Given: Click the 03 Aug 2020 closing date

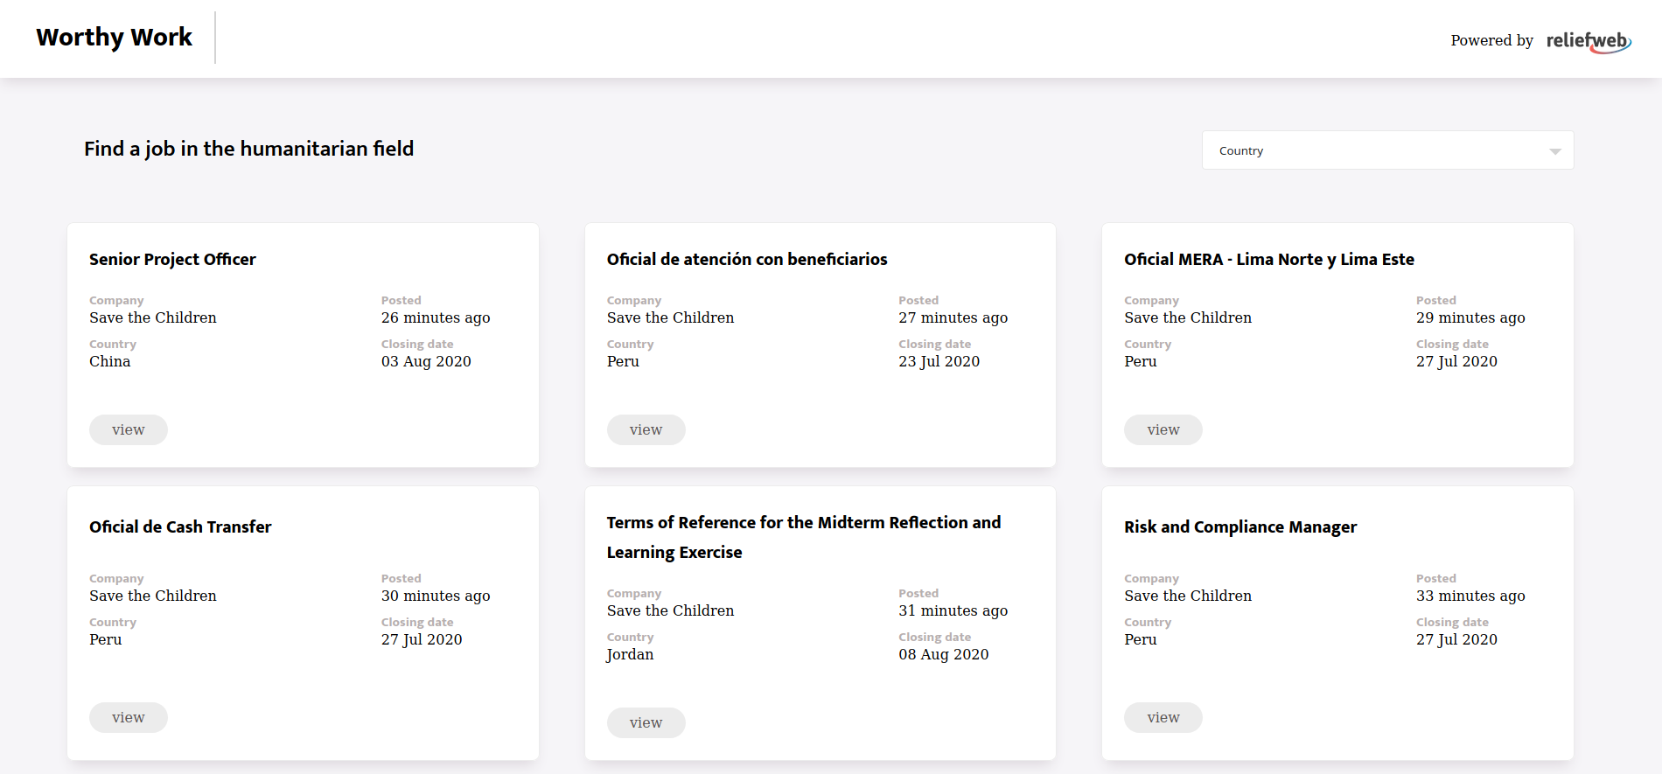Looking at the screenshot, I should point(426,361).
